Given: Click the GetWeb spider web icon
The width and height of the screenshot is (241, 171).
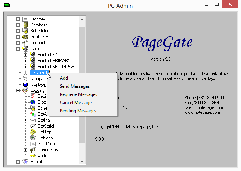Looking at the screenshot, I should (33, 138).
